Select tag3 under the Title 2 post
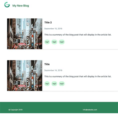The height and width of the screenshot is (118, 118). click(x=62, y=42)
